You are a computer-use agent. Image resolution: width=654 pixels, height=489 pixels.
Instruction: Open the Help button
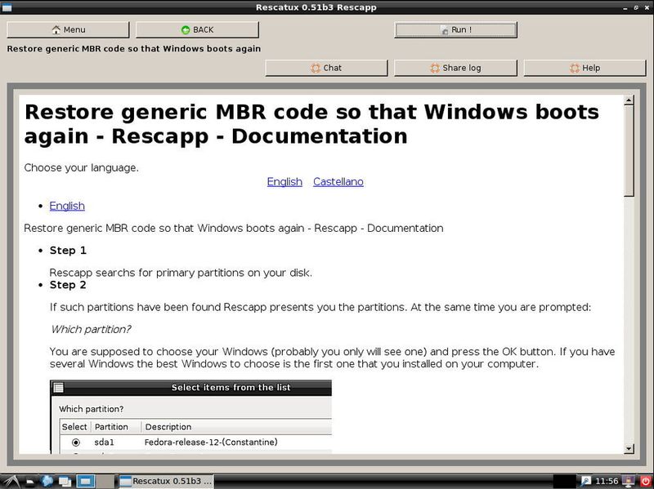585,68
